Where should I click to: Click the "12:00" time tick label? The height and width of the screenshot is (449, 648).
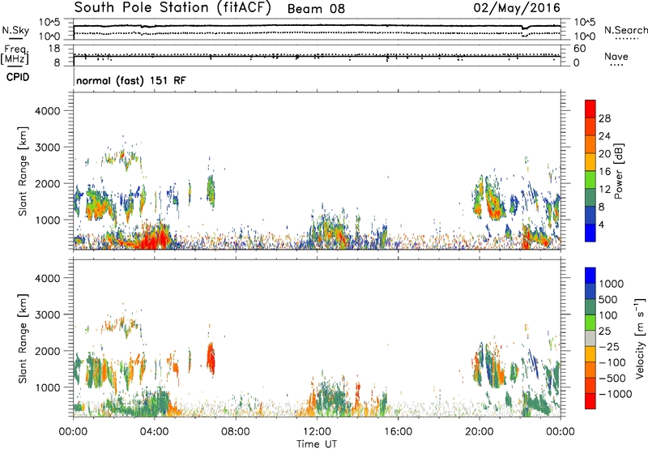pyautogui.click(x=317, y=432)
